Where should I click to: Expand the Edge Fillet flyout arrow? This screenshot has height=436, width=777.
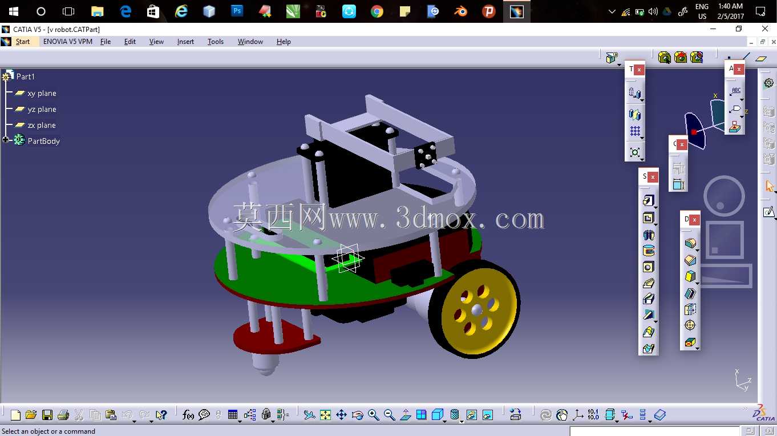tap(698, 251)
